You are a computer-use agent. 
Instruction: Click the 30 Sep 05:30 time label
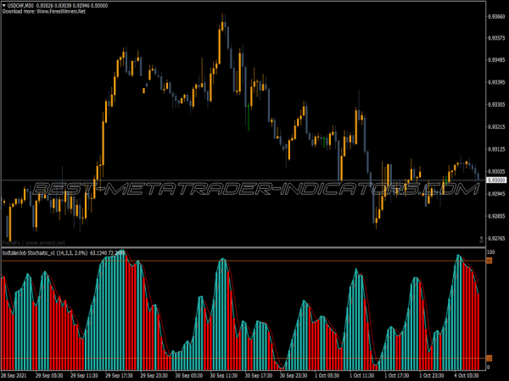(189, 375)
